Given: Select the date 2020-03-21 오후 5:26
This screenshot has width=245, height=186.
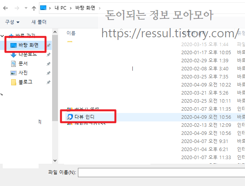Looking at the screenshot, I should [x=205, y=93].
